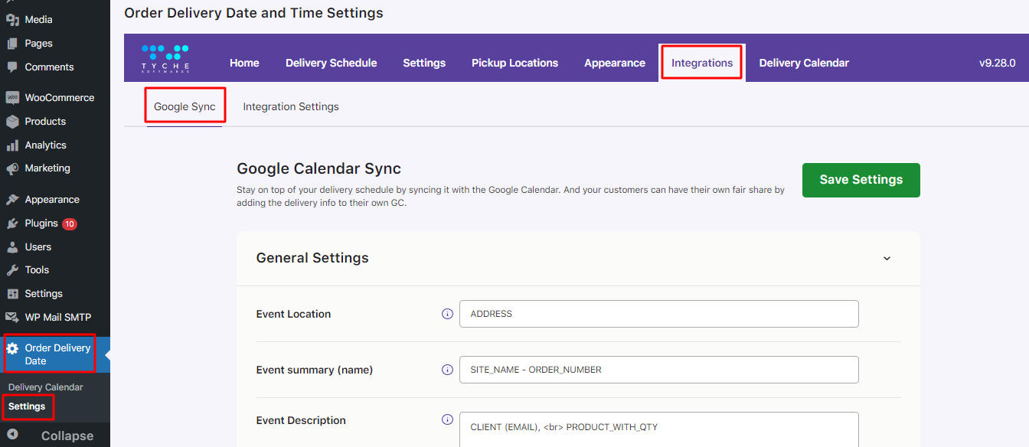Click the Appearance paintbrush icon in sidebar
The height and width of the screenshot is (447, 1029).
click(x=12, y=200)
